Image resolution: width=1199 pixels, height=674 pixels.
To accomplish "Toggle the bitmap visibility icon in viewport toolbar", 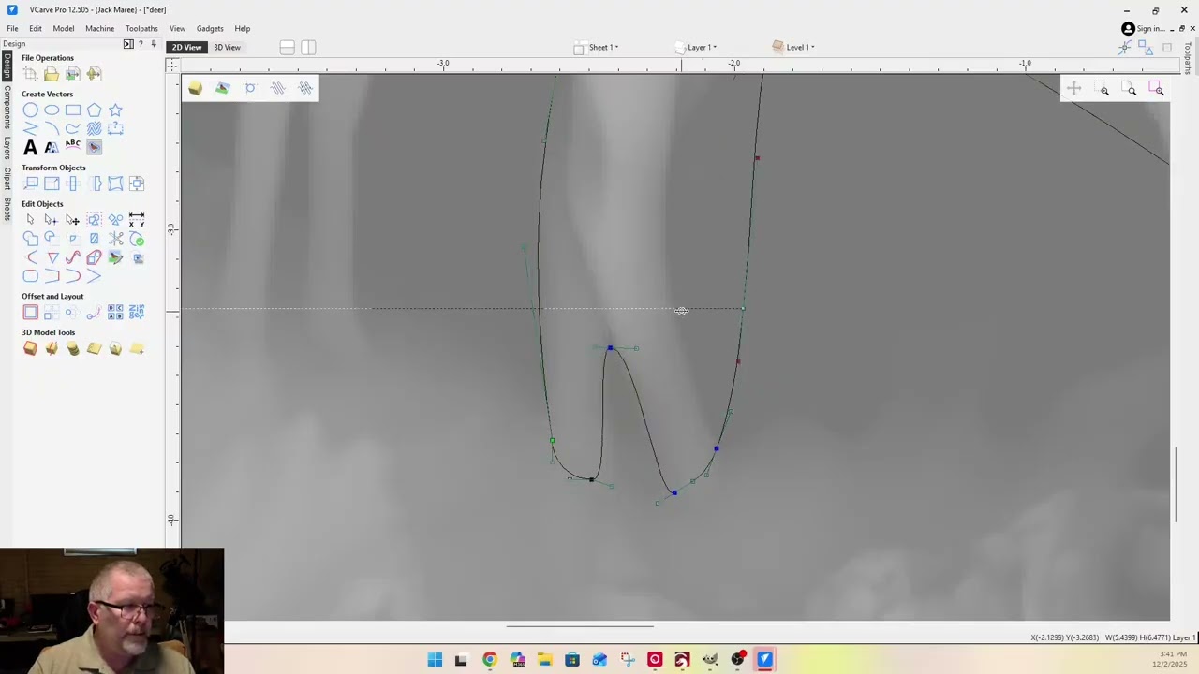I will 222,88.
